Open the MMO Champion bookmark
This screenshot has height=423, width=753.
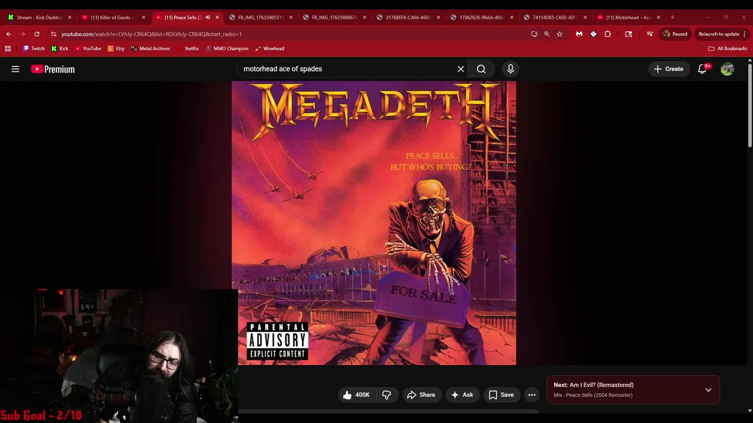click(x=227, y=49)
